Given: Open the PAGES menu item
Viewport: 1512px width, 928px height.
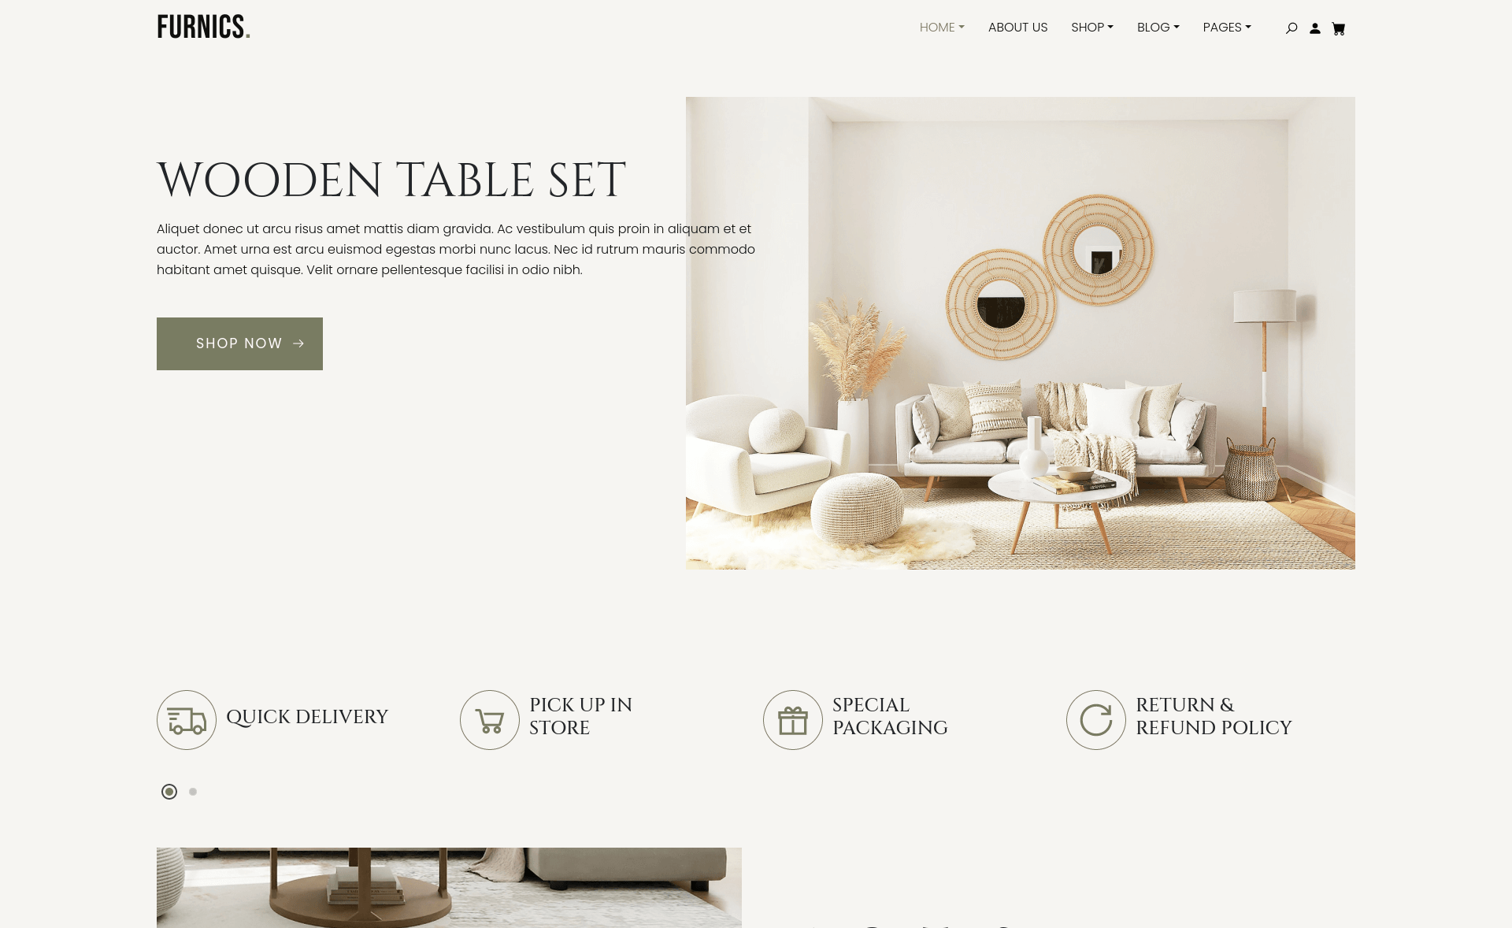Looking at the screenshot, I should tap(1227, 27).
